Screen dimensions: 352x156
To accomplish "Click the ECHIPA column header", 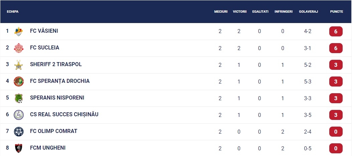I will pos(13,11).
